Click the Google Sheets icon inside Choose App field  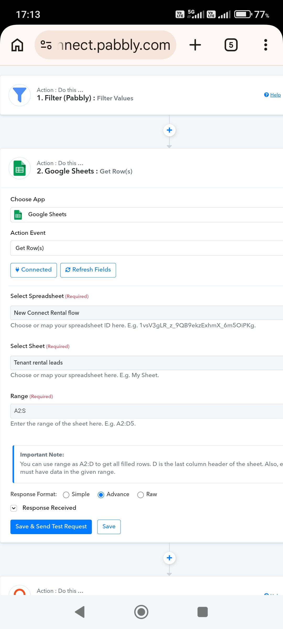[x=18, y=215]
